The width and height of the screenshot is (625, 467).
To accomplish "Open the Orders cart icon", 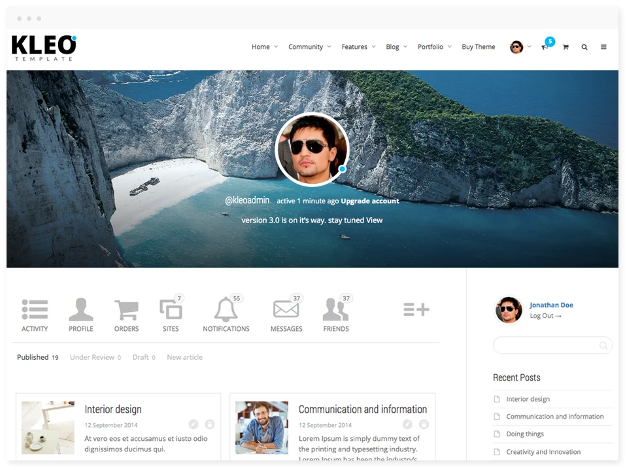I will 126,309.
